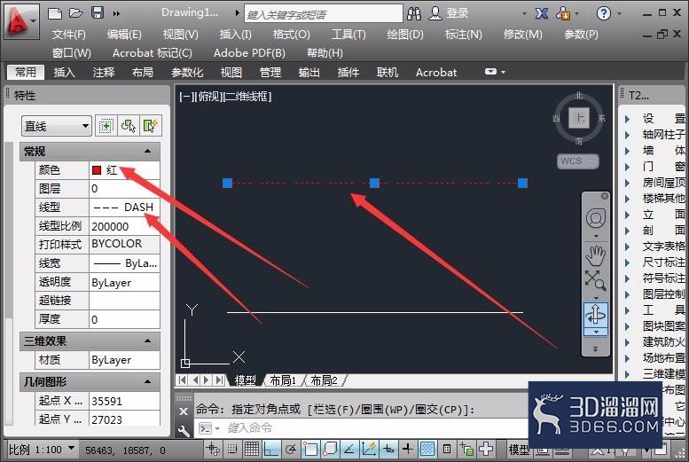Collapse the 几何图形 section
689x462 pixels.
click(147, 381)
